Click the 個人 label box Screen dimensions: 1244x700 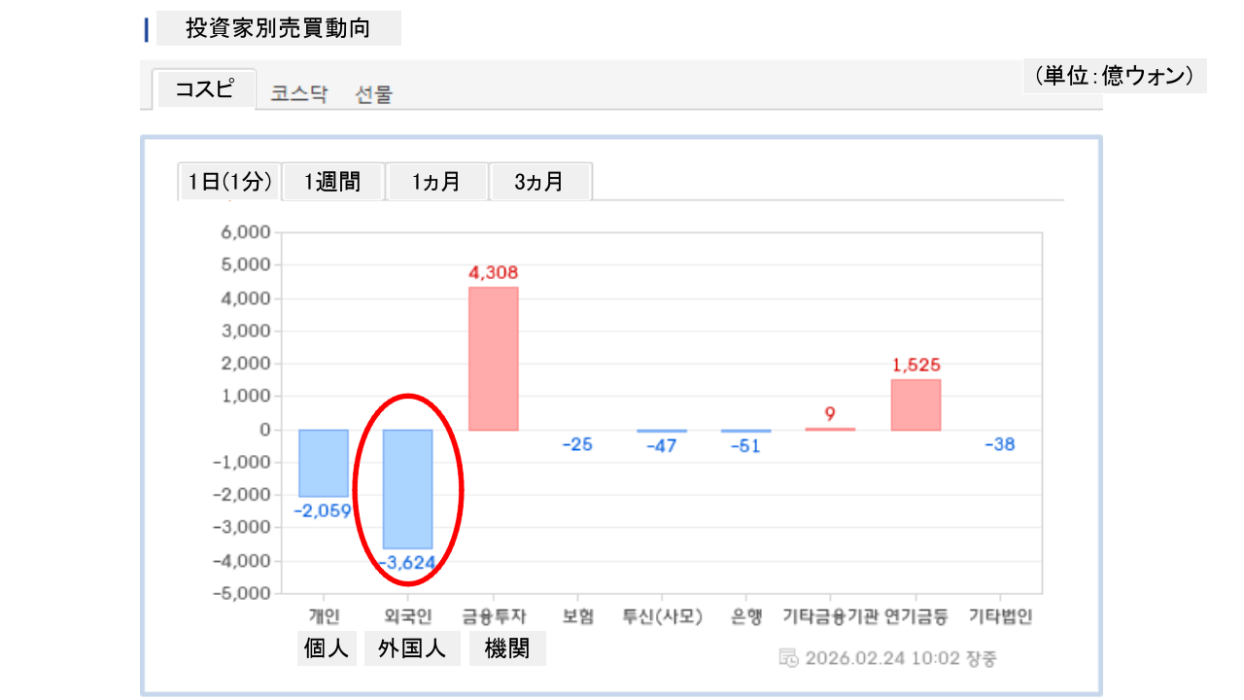point(326,648)
